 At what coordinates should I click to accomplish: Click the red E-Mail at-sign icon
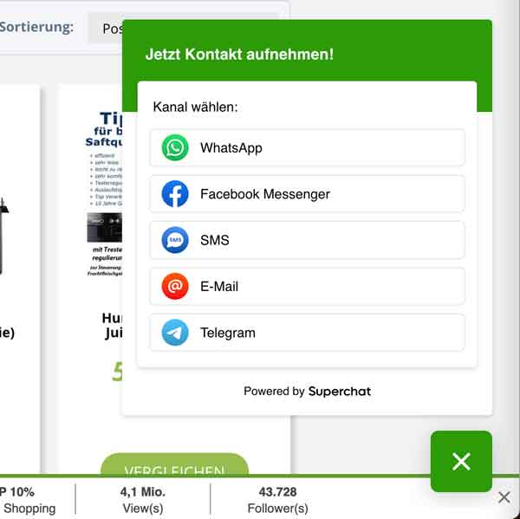175,286
